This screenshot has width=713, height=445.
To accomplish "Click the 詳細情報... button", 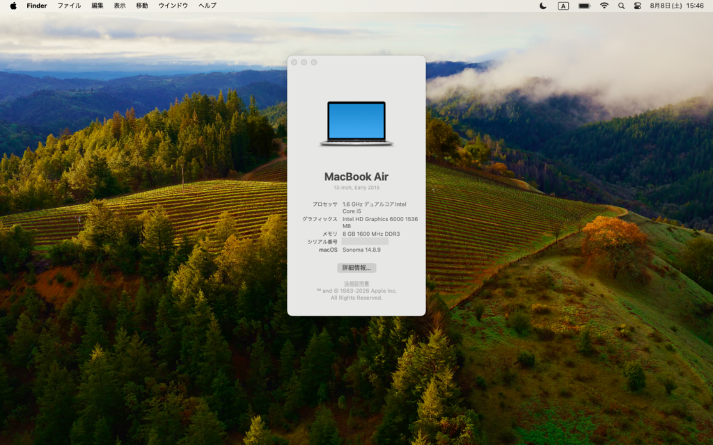I will [x=356, y=268].
